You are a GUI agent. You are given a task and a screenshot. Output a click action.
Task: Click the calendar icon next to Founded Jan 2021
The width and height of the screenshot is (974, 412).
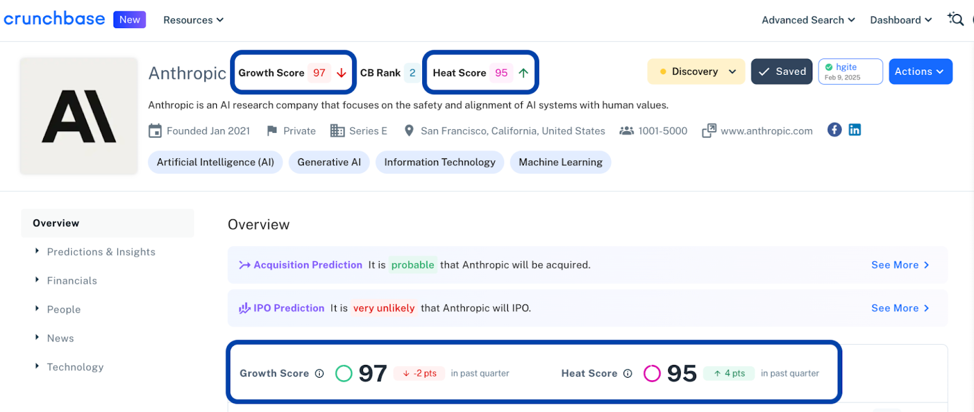(155, 131)
